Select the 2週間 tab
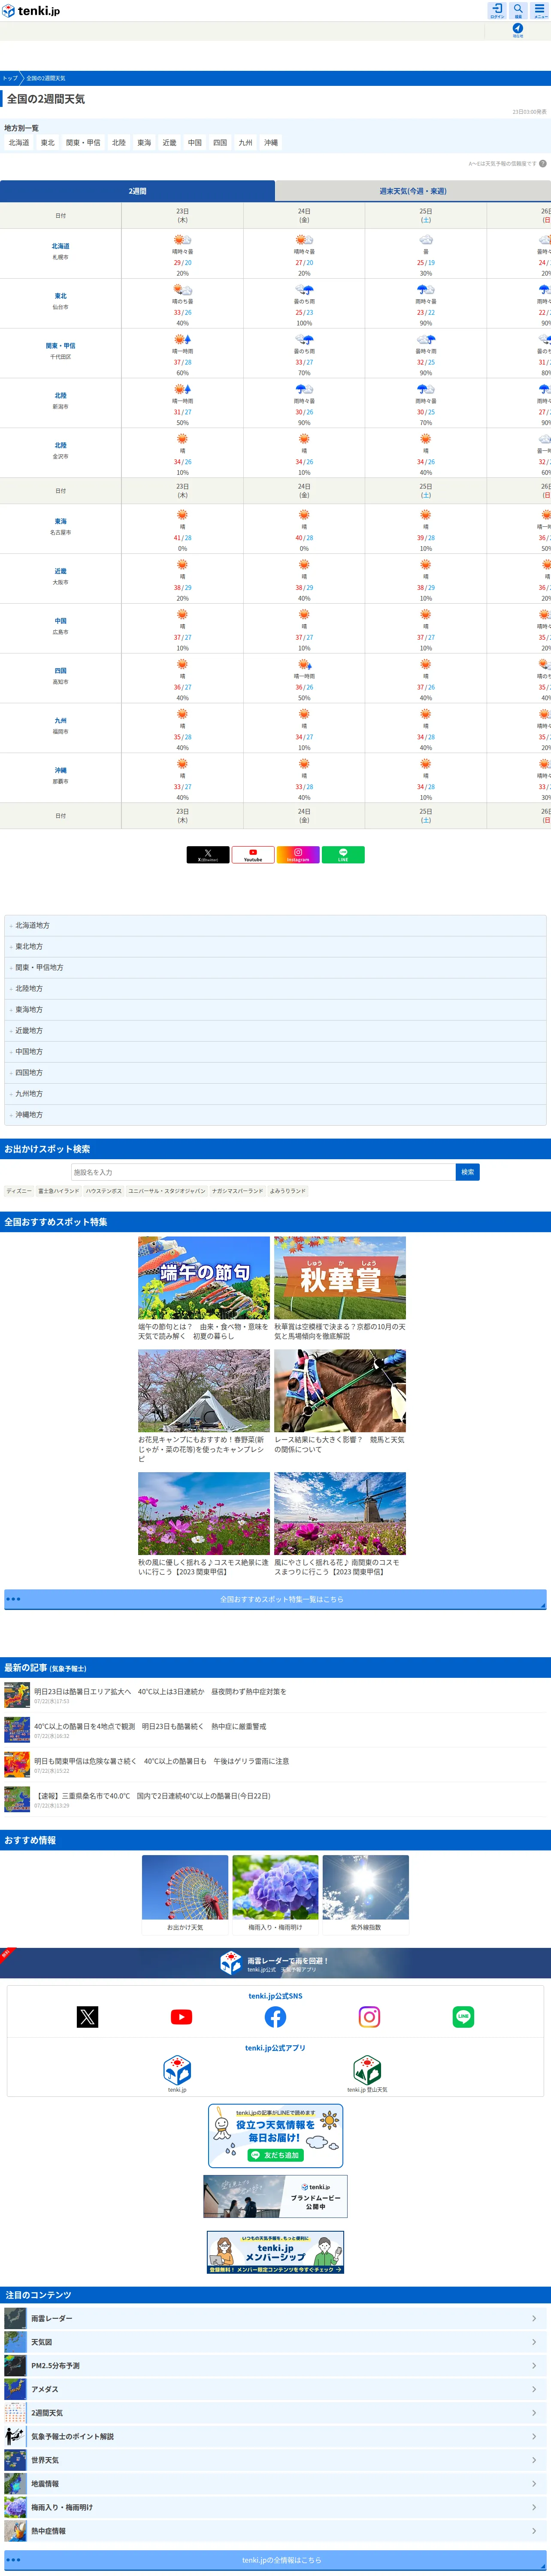Image resolution: width=551 pixels, height=2576 pixels. click(137, 191)
